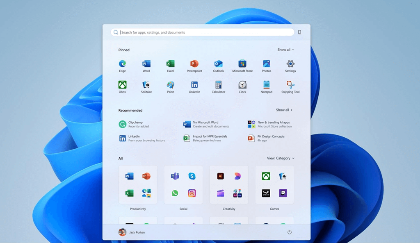Expand Show all pinned apps
Viewport: 420px width, 243px height.
285,50
